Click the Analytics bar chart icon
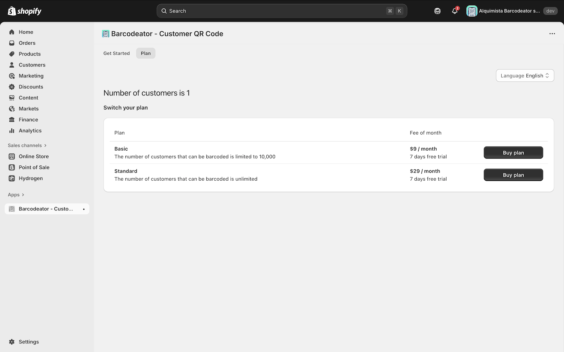564x352 pixels. [12, 131]
